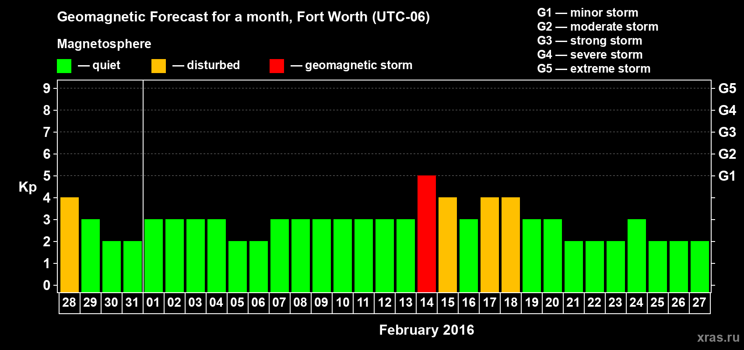
Task: Select the green bar for day 01
Action: (x=154, y=255)
